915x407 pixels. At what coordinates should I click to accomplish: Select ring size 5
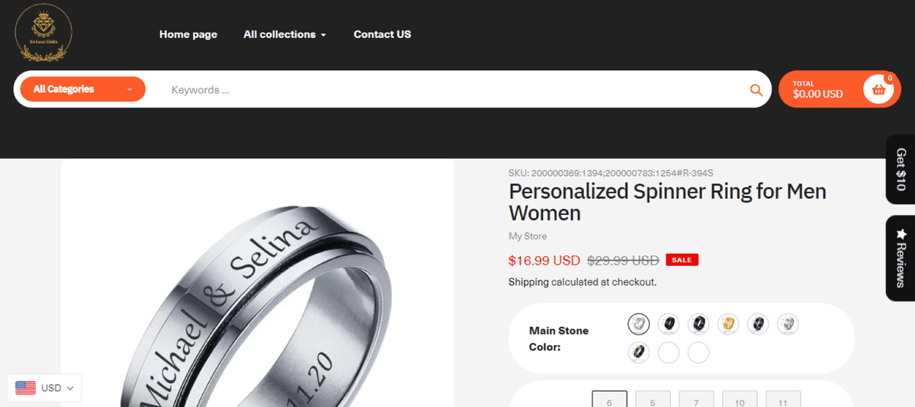click(653, 401)
